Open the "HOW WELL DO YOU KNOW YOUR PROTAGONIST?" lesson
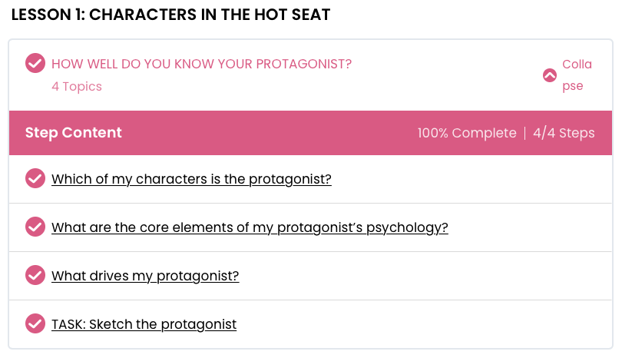Viewport: 622px width, 358px height. (201, 64)
